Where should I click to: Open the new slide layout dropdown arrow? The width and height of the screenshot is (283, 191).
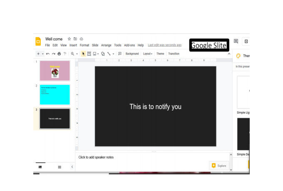[43, 54]
